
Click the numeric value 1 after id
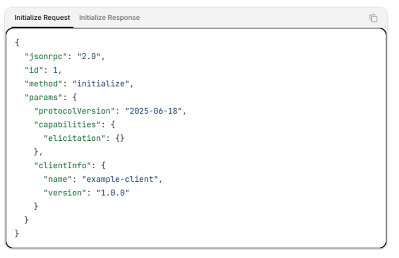(x=55, y=70)
